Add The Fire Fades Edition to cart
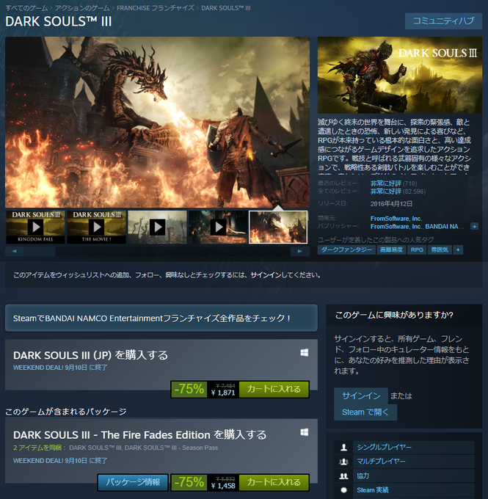Viewport: 488px width, 499px height. click(274, 482)
